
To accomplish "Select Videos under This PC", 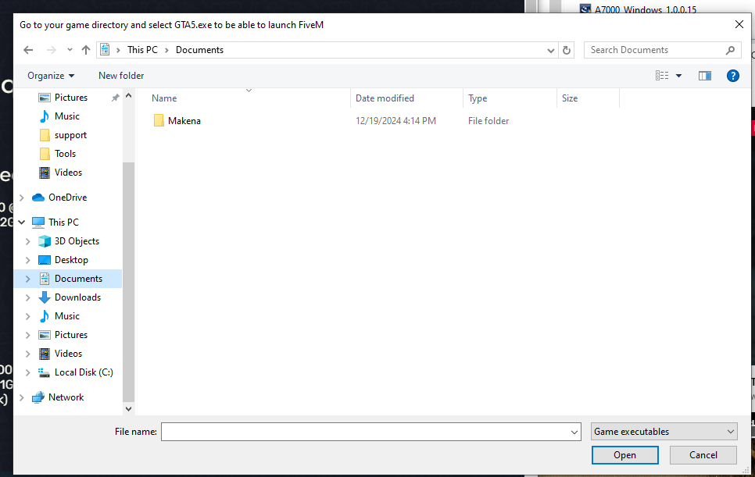I will [68, 354].
